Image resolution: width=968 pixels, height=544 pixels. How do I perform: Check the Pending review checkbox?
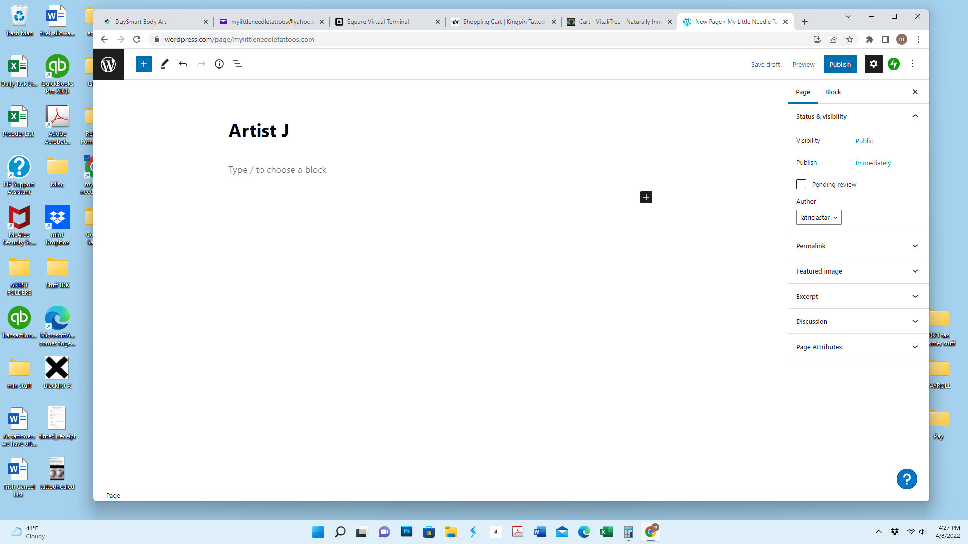point(801,184)
